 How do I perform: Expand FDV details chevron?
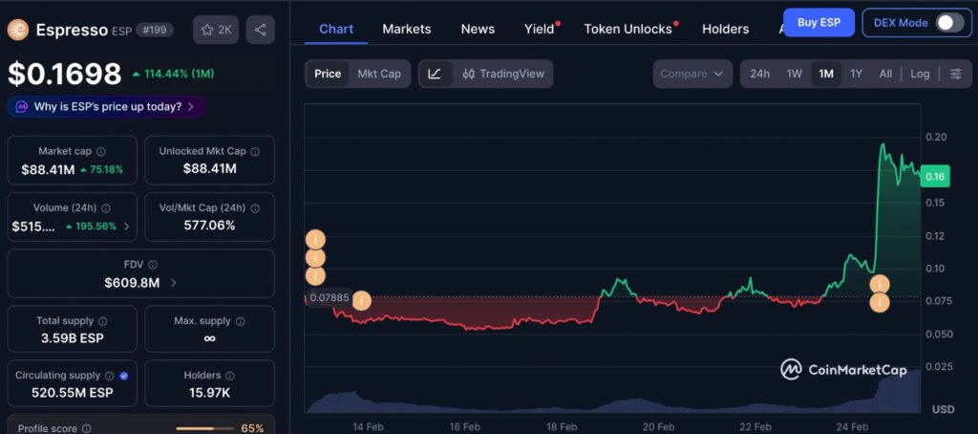tap(174, 283)
